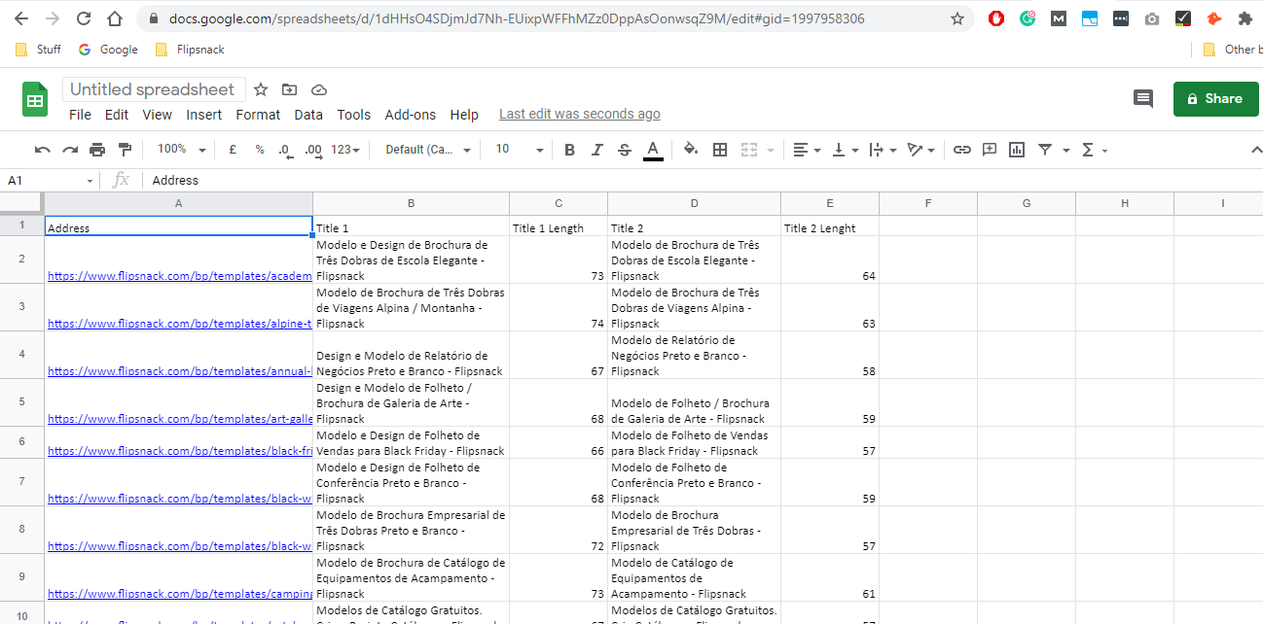Open the Functions (Σ) dropdown

pyautogui.click(x=1095, y=150)
